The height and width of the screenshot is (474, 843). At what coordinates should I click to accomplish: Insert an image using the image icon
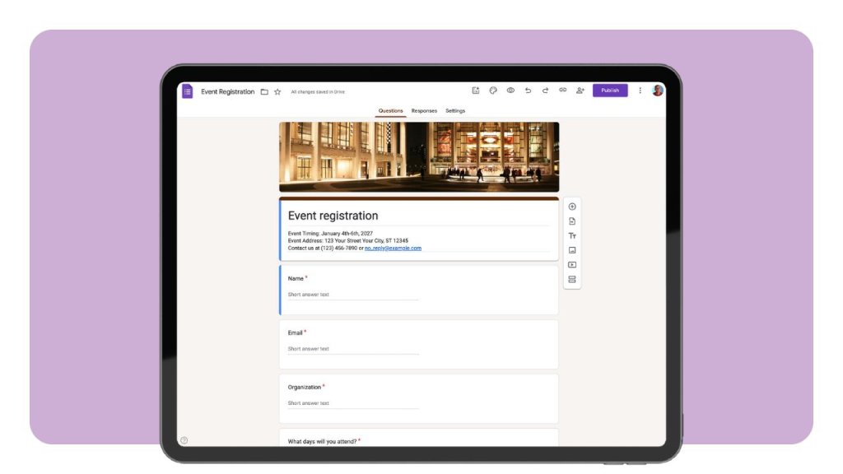[x=571, y=251]
